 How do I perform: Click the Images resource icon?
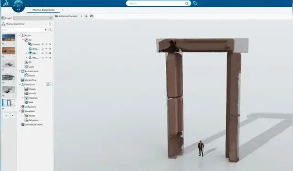[x=27, y=89]
